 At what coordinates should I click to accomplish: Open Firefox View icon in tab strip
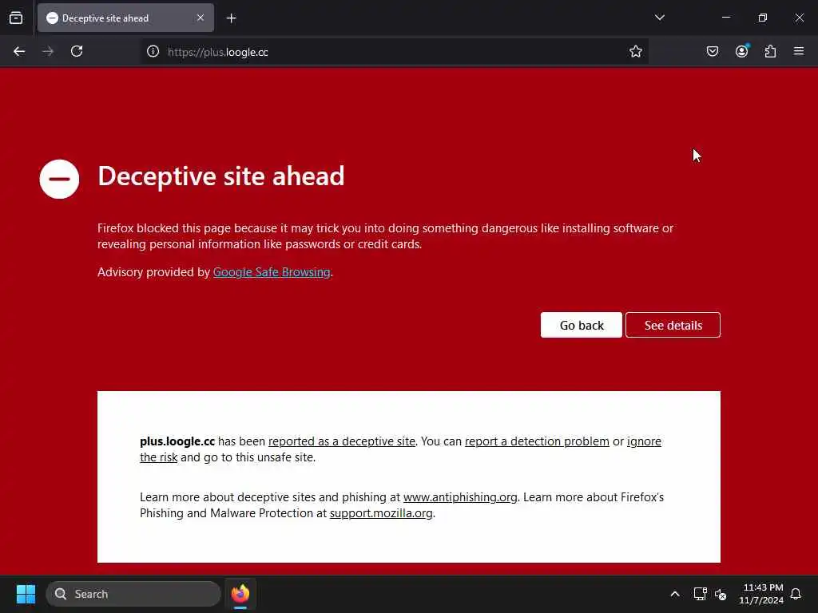[16, 18]
